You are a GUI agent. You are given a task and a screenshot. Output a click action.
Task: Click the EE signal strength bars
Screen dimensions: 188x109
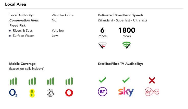point(32,81)
